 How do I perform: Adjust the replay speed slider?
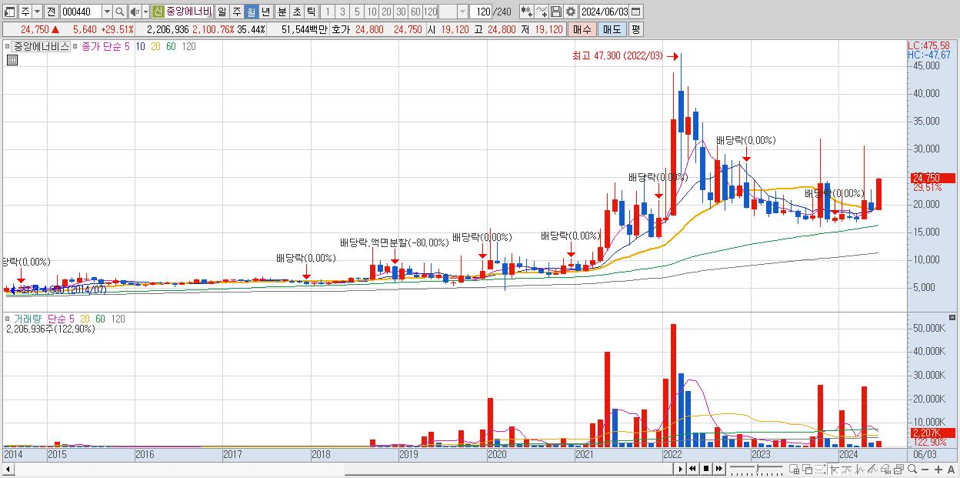coord(756,469)
